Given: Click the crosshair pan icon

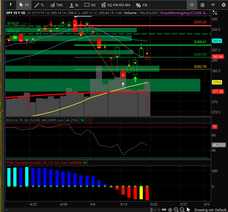Looking at the screenshot, I should coord(170,210).
